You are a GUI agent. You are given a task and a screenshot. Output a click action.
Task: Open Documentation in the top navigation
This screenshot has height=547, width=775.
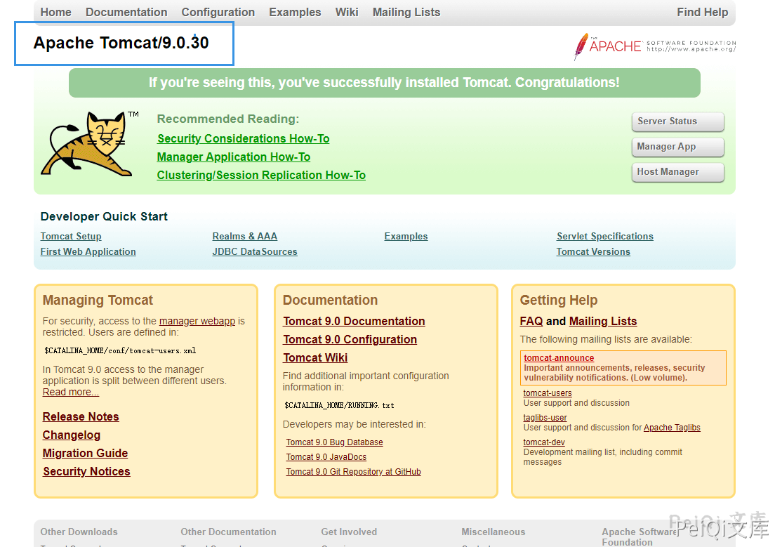[x=126, y=13]
